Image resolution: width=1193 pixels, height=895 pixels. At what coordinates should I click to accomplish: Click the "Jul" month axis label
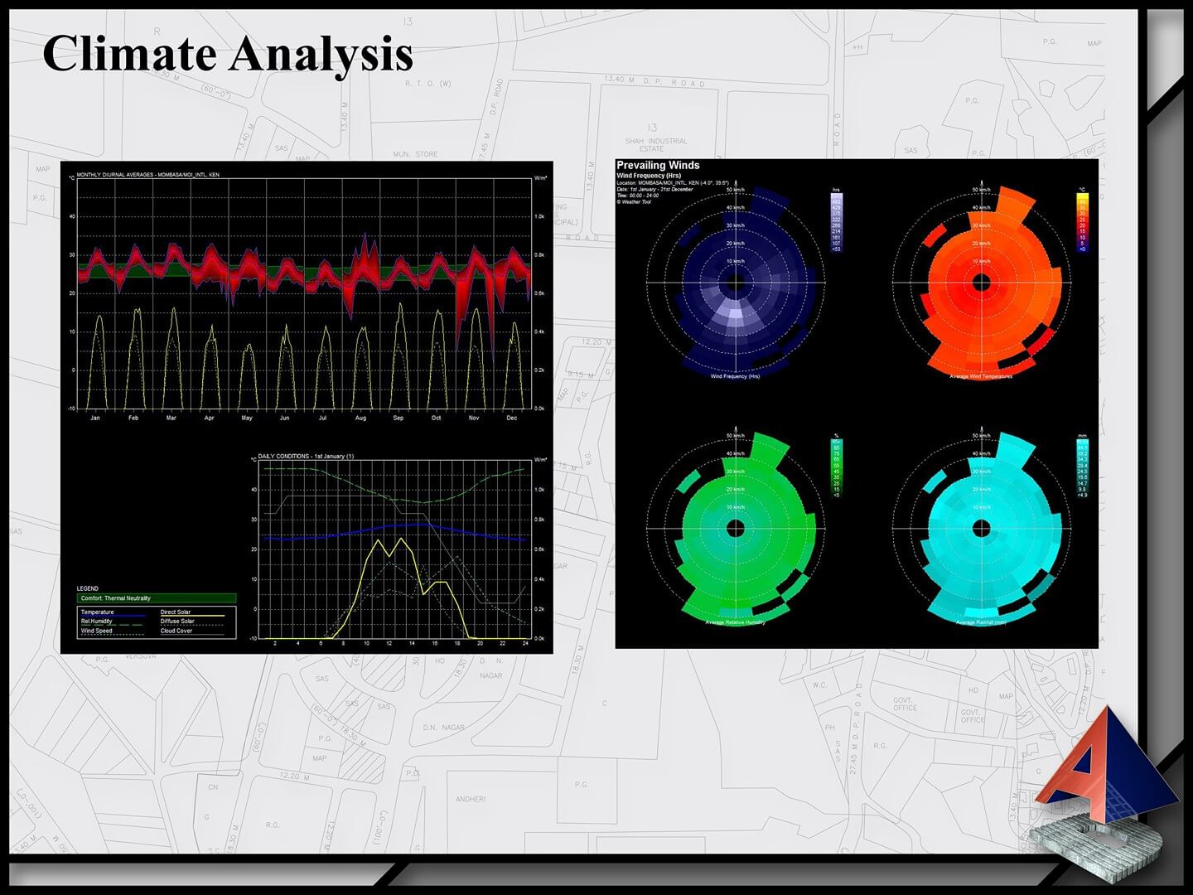[x=322, y=418]
